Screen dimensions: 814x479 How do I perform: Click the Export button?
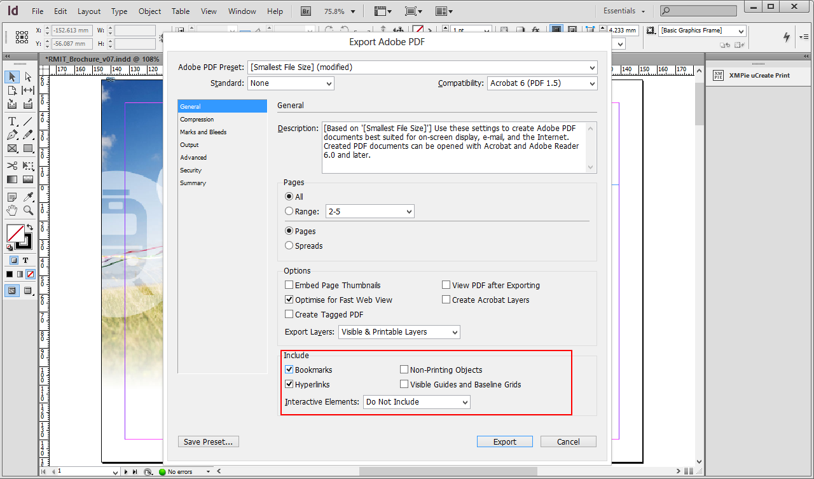(x=504, y=441)
